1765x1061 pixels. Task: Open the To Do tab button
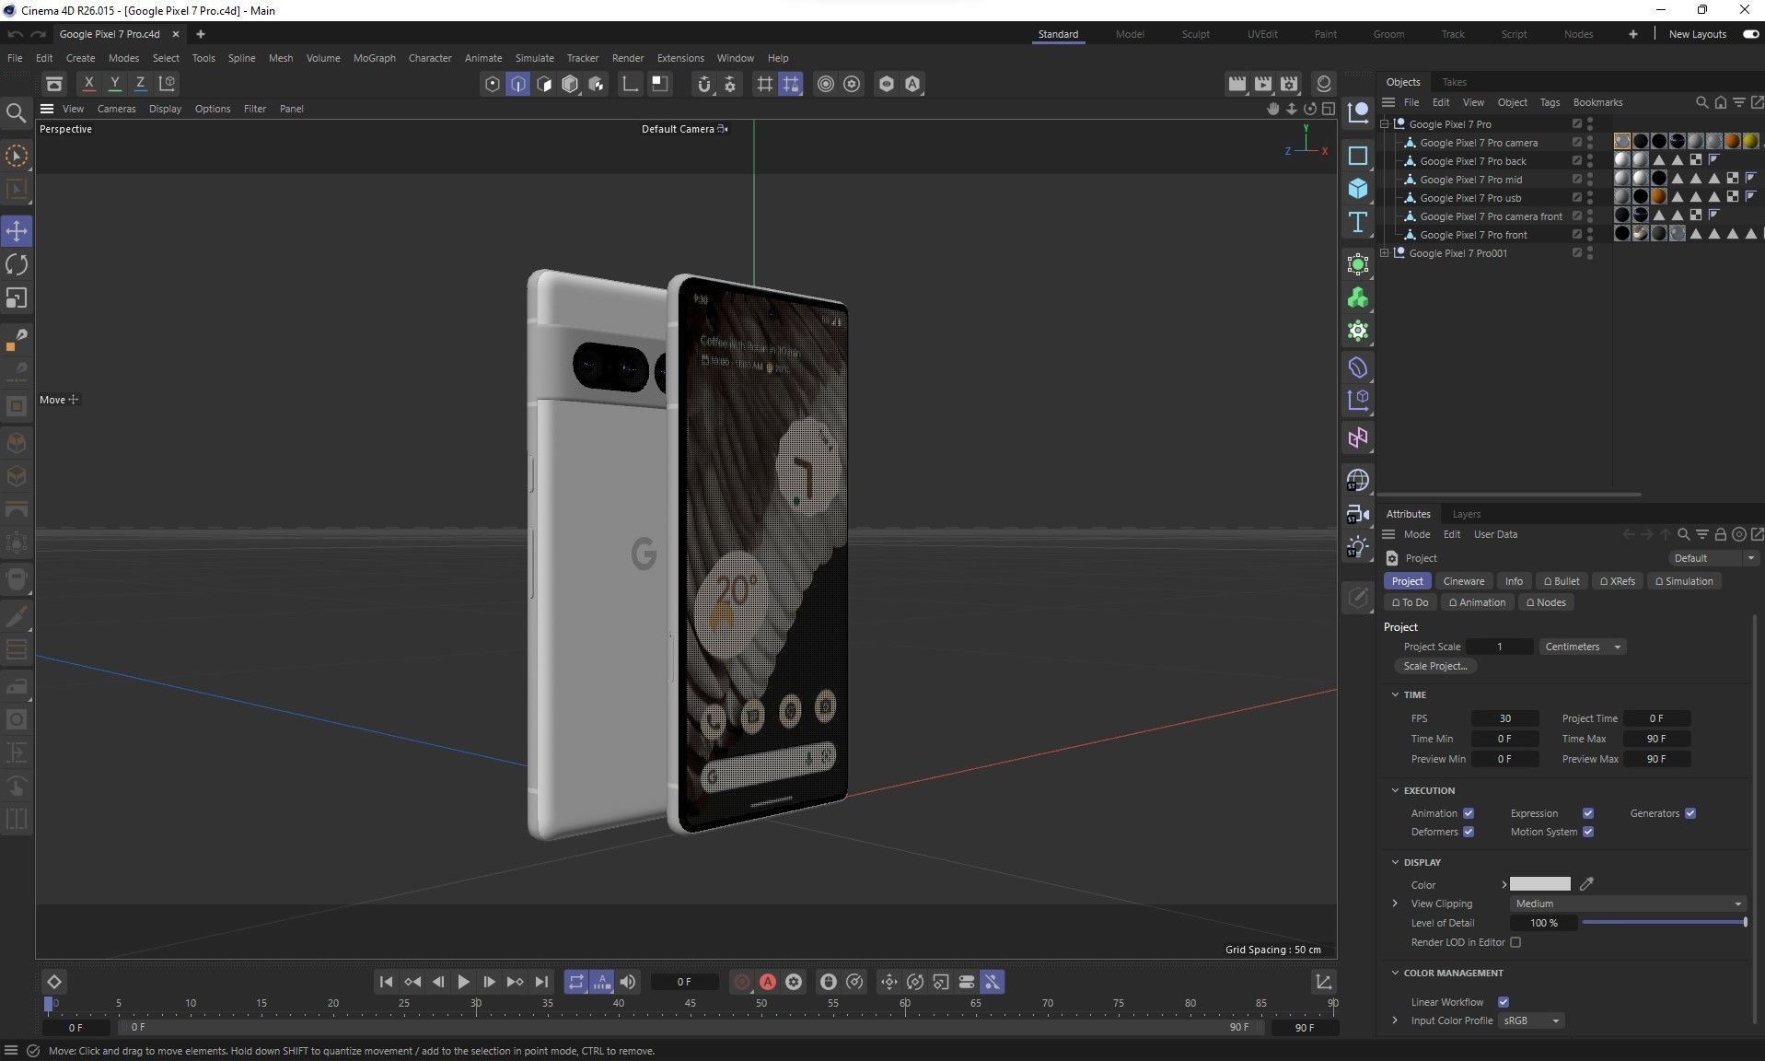click(1410, 602)
